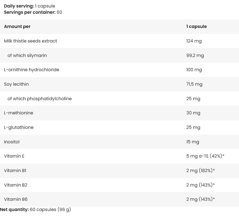Select the '99,2 mg' value
Image resolution: width=239 pixels, height=216 pixels.
(x=195, y=55)
